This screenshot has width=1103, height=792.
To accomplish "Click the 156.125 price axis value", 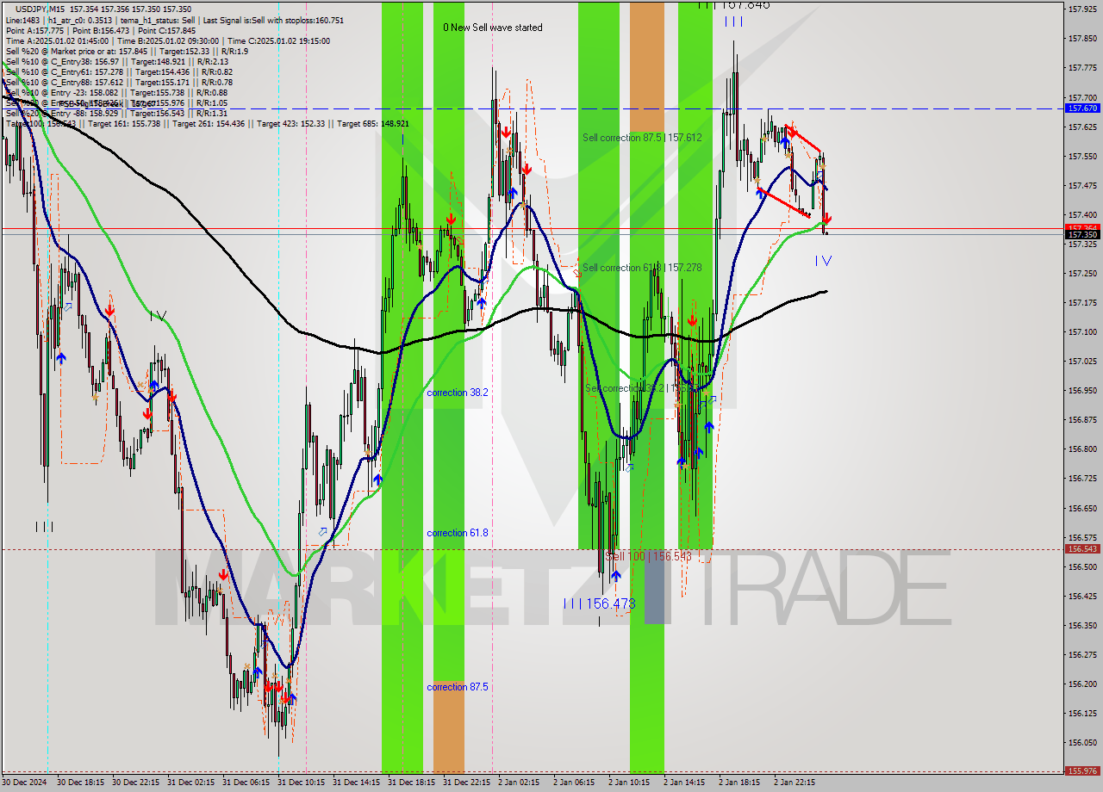I will point(1082,713).
